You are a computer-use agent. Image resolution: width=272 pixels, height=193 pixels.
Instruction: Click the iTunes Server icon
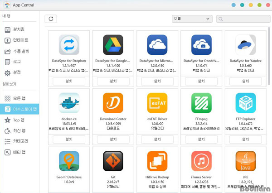201,161
